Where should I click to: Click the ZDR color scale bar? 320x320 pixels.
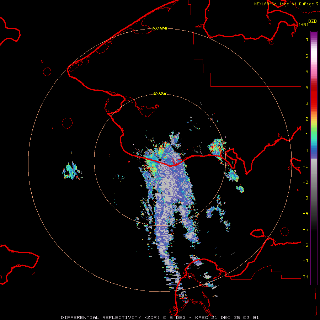(x=314, y=158)
